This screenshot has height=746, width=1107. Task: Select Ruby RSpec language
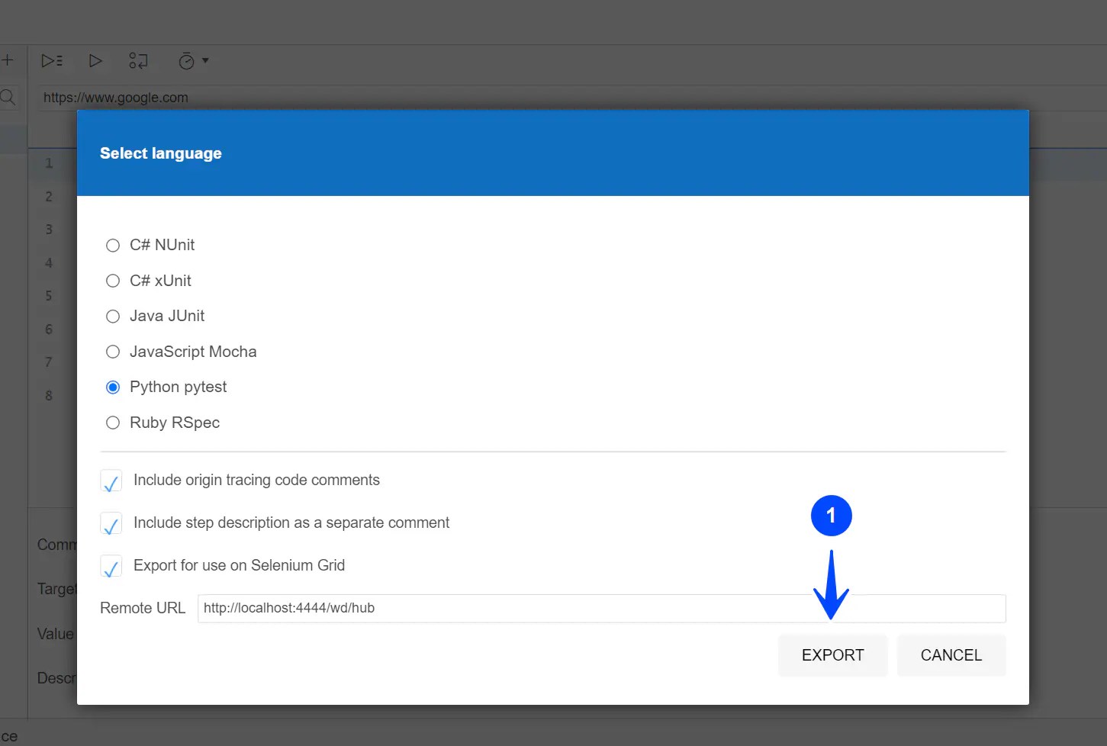pyautogui.click(x=112, y=423)
